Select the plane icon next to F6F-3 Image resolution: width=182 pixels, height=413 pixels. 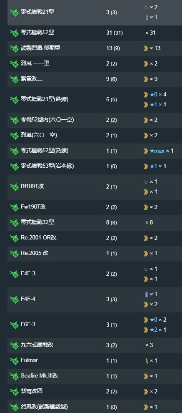tap(14, 325)
